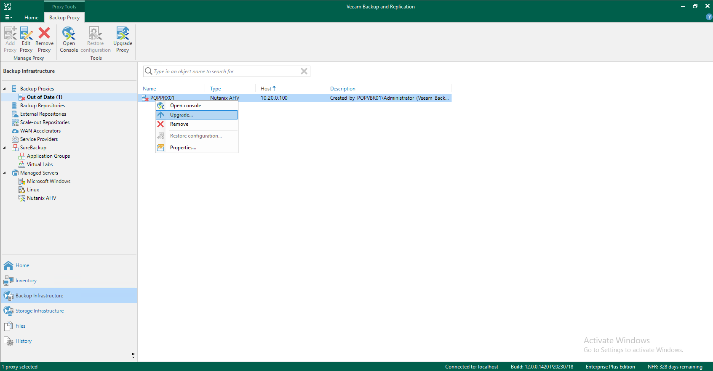
Task: Click the Files document icon
Action: click(x=8, y=326)
